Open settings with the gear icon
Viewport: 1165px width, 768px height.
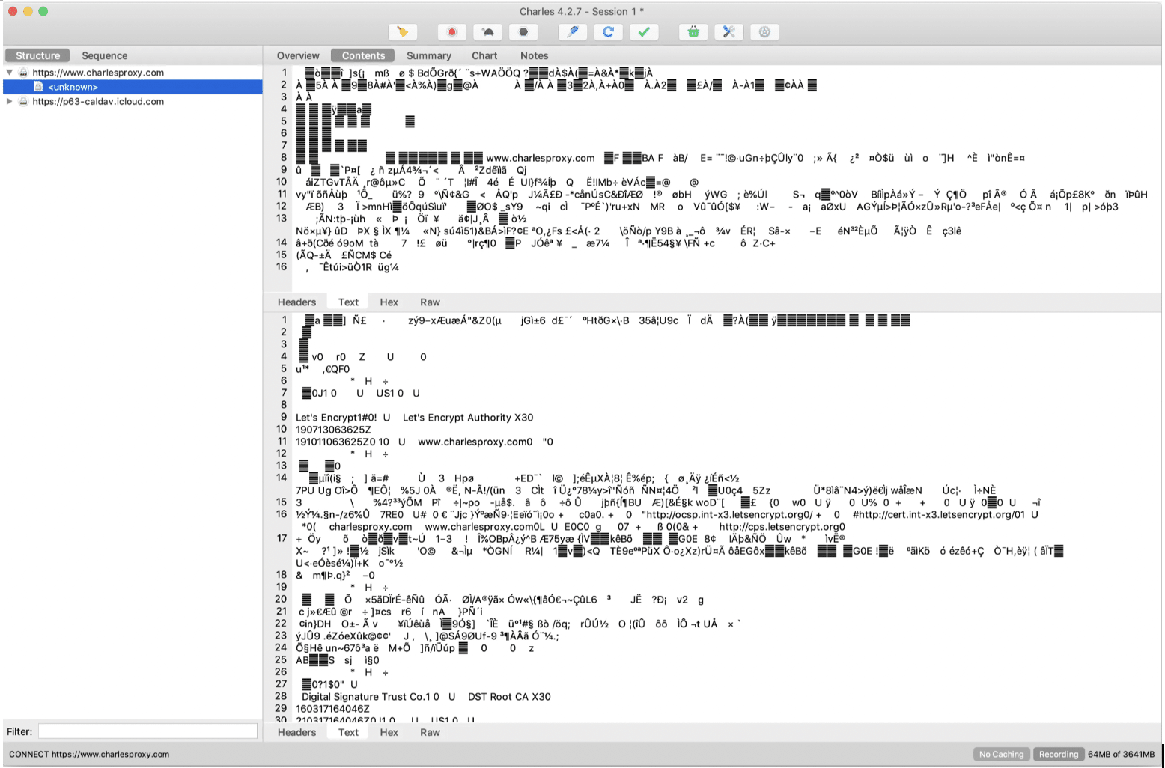(764, 32)
